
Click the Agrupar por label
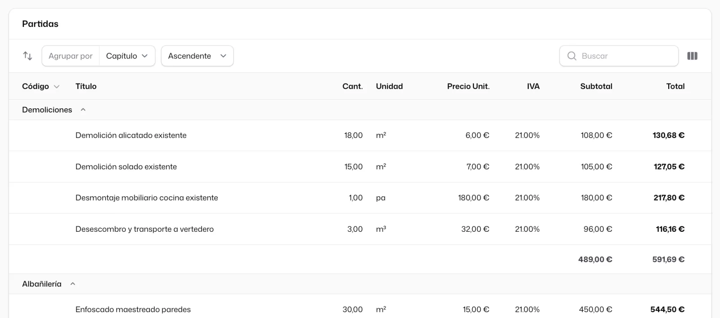(71, 56)
